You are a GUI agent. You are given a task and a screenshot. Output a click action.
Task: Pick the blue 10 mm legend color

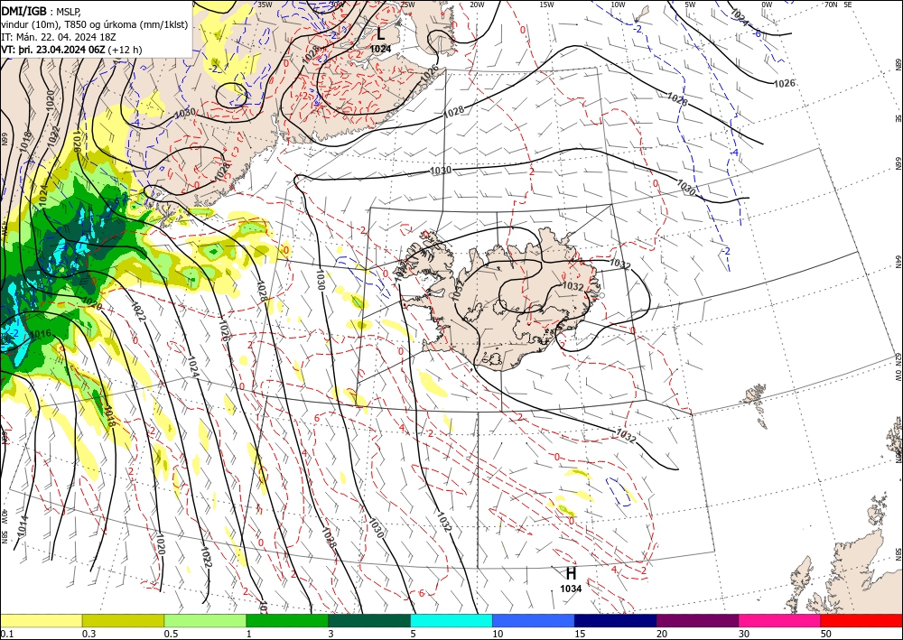coord(534,621)
